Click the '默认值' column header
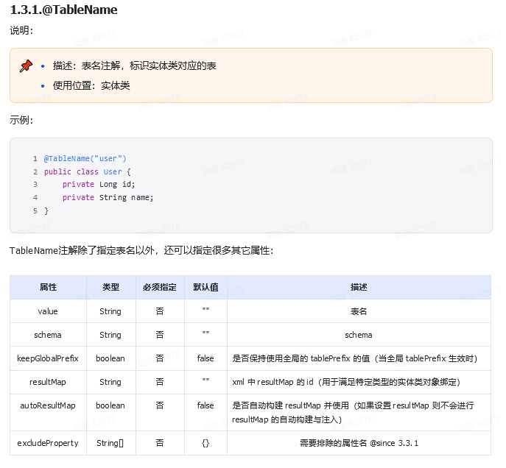Image resolution: width=506 pixels, height=468 pixels. [x=205, y=287]
